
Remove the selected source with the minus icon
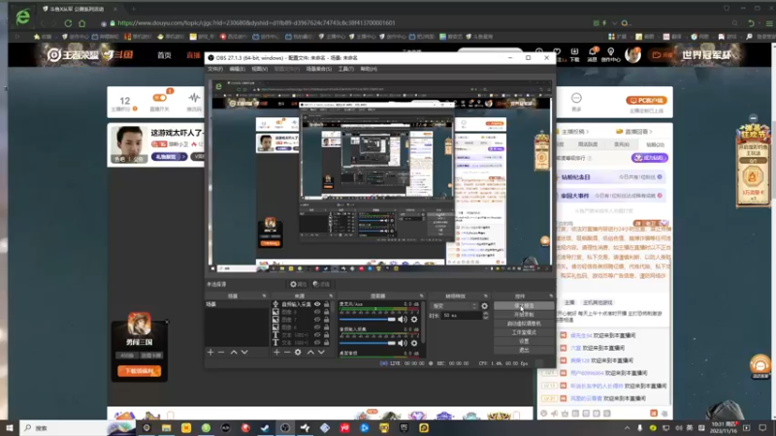pyautogui.click(x=286, y=352)
